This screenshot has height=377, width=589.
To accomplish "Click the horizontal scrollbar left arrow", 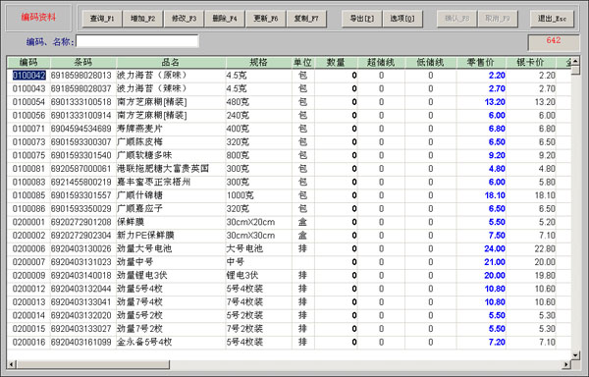I will coord(12,364).
